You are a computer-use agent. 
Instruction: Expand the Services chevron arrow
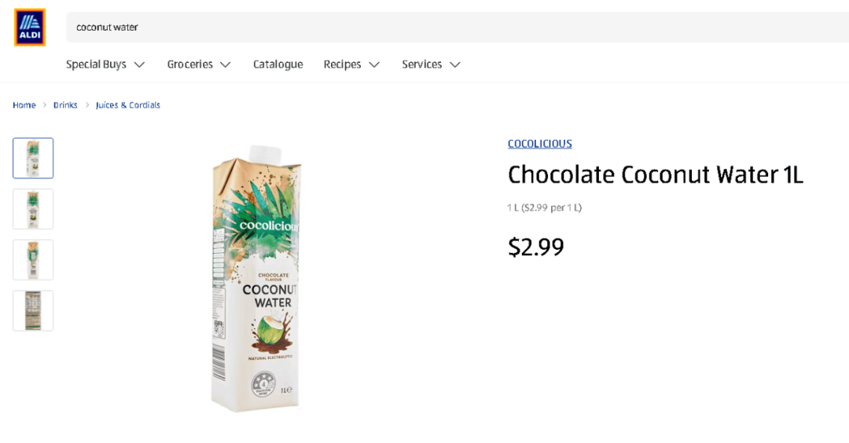point(455,64)
